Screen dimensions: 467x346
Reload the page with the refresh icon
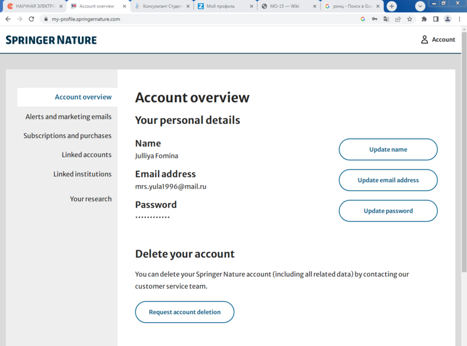pyautogui.click(x=32, y=19)
